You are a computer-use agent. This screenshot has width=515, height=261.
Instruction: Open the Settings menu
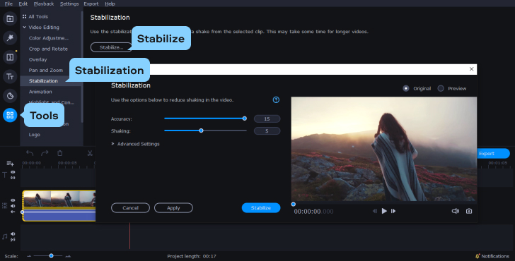69,4
